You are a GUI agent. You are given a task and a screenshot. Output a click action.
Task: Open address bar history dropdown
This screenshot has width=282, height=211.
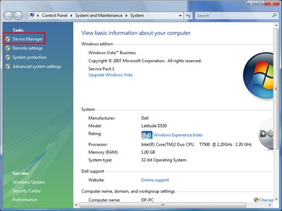(x=180, y=16)
